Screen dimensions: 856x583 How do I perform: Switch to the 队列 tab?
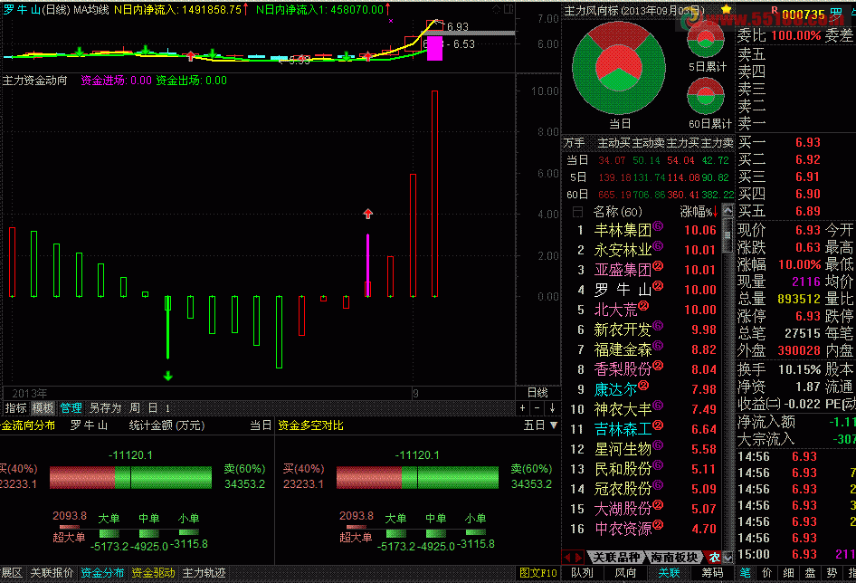tap(582, 573)
